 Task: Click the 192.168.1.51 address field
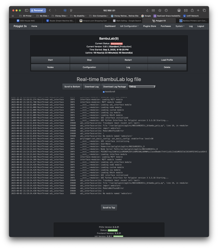pyautogui.click(x=109, y=11)
